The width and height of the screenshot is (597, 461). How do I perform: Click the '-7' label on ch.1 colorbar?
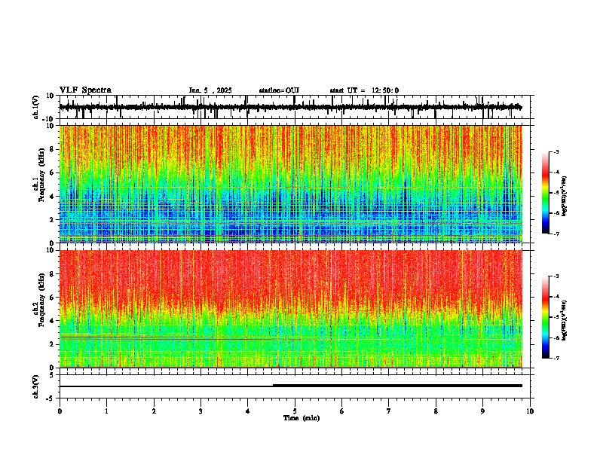[x=556, y=234]
